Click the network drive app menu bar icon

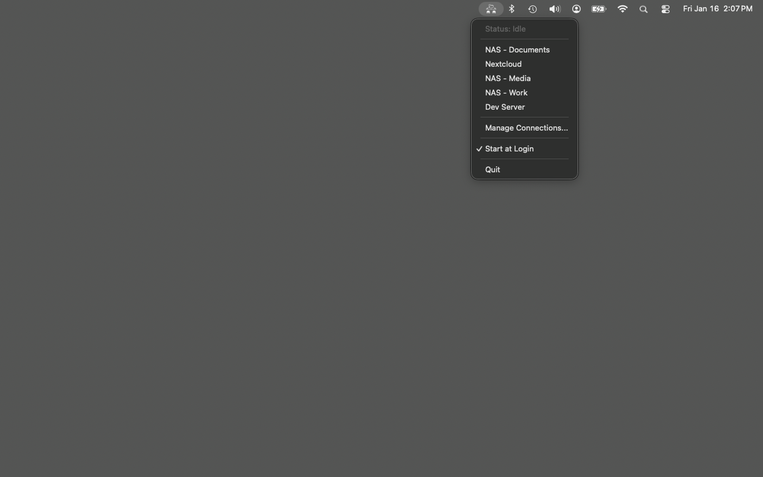[491, 9]
